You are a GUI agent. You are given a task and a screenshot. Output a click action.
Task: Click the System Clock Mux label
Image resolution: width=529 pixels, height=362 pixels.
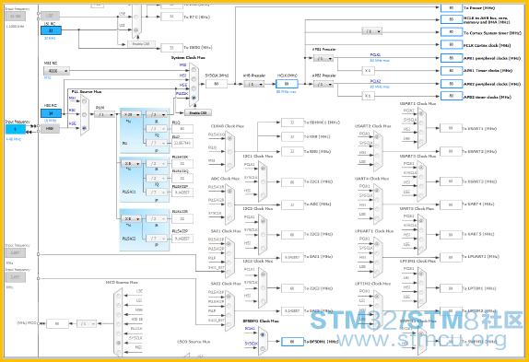coord(188,58)
